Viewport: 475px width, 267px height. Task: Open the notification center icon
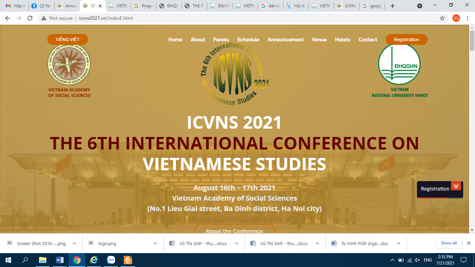click(x=463, y=260)
